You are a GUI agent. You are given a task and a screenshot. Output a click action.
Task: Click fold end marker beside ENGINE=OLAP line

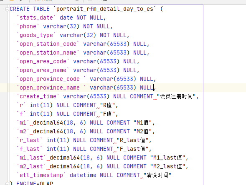7,183
